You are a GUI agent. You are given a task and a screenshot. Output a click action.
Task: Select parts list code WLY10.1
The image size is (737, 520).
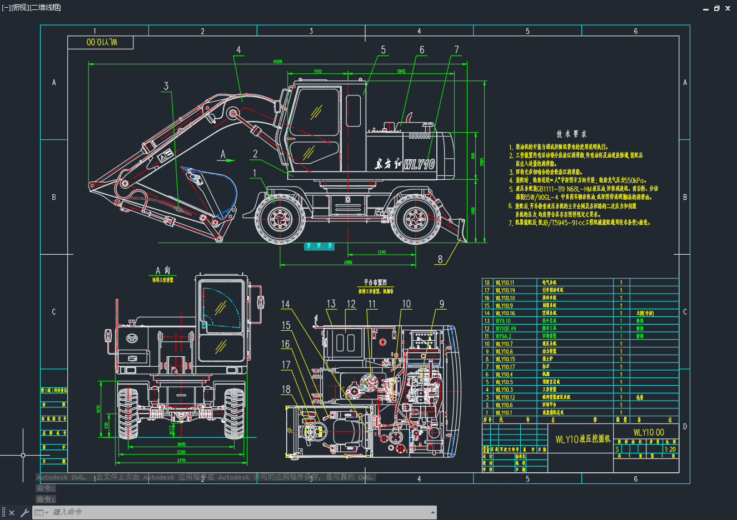pos(504,412)
